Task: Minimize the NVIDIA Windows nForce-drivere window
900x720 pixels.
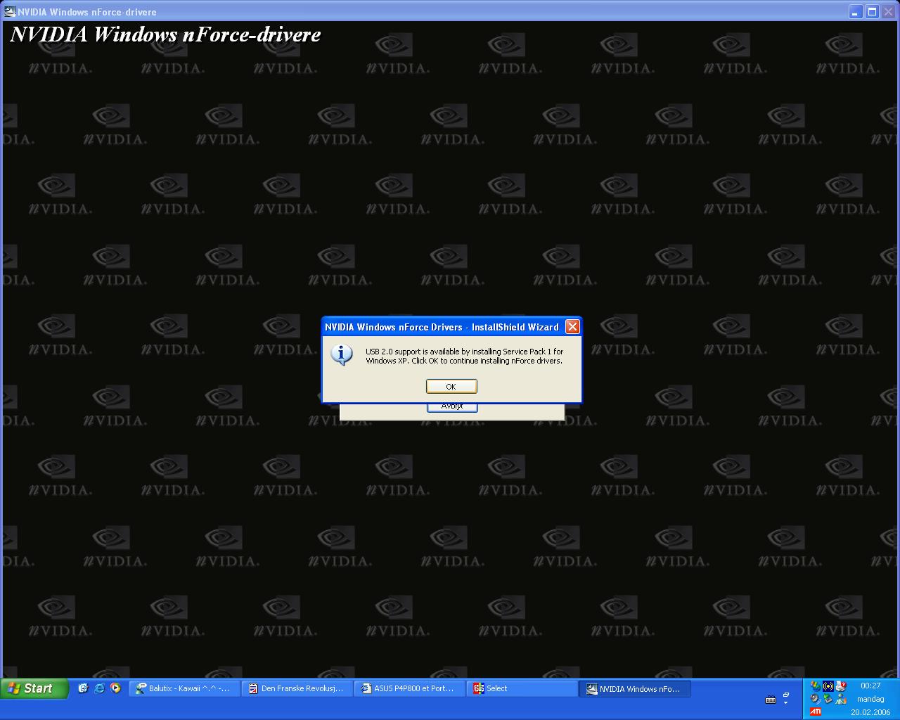Action: (x=856, y=11)
